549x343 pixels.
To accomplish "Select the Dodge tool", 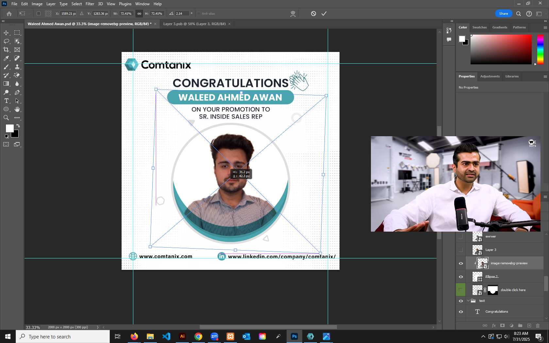I will point(6,92).
